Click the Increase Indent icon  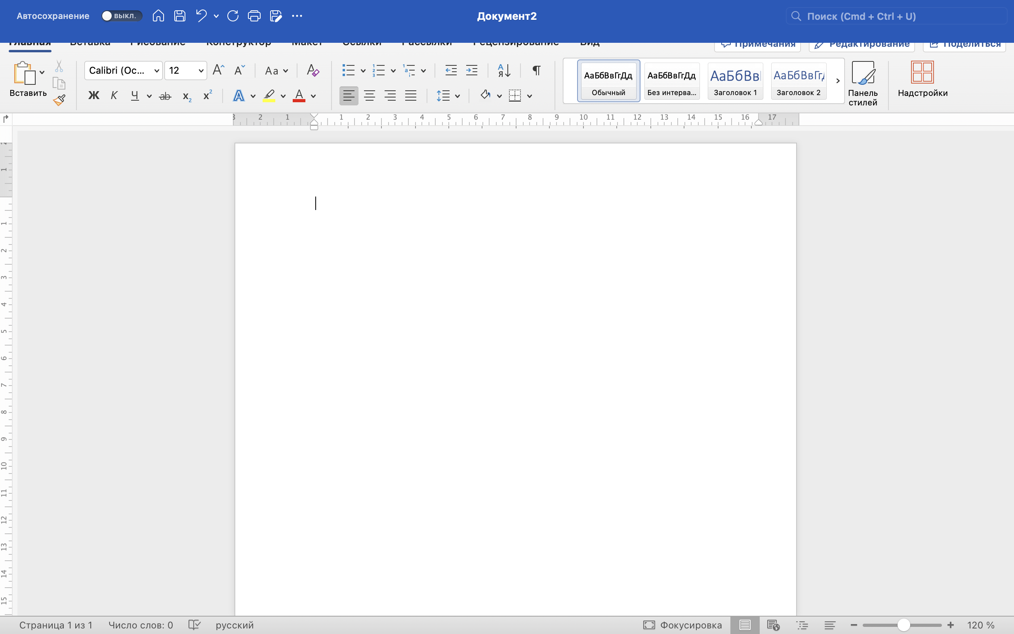tap(471, 71)
